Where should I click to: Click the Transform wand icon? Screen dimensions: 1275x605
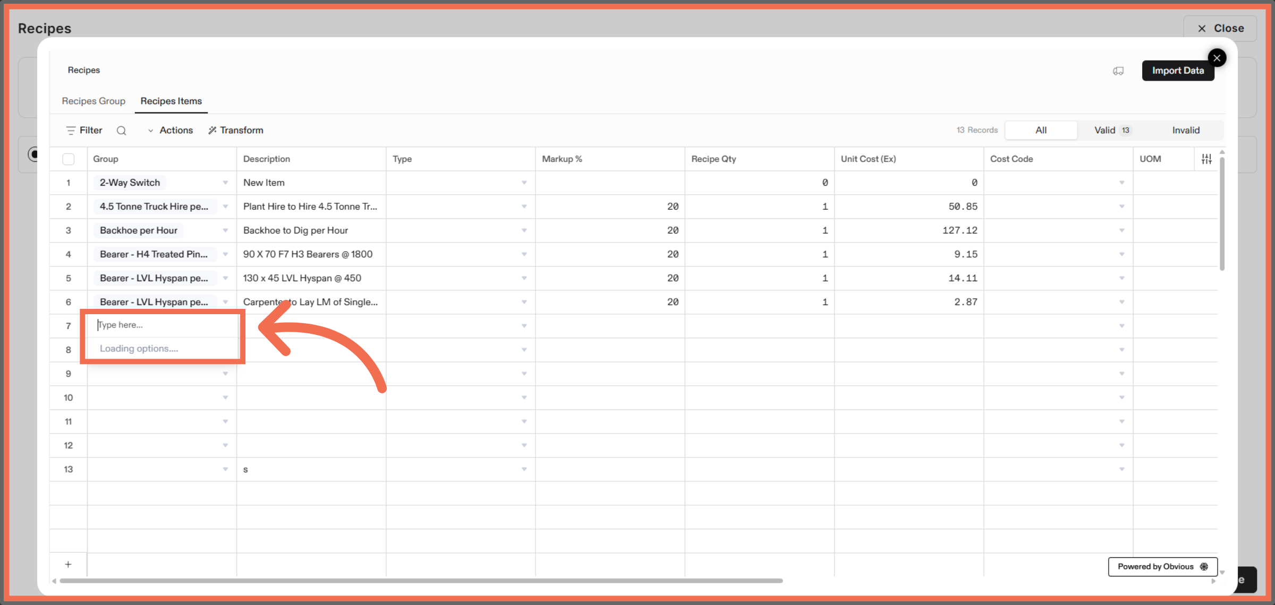[x=212, y=131]
